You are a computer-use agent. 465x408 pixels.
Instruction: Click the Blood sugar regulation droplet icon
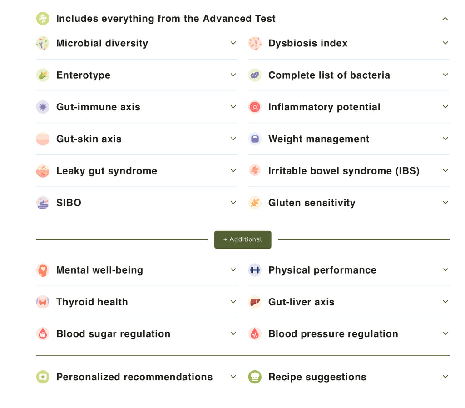tap(43, 333)
